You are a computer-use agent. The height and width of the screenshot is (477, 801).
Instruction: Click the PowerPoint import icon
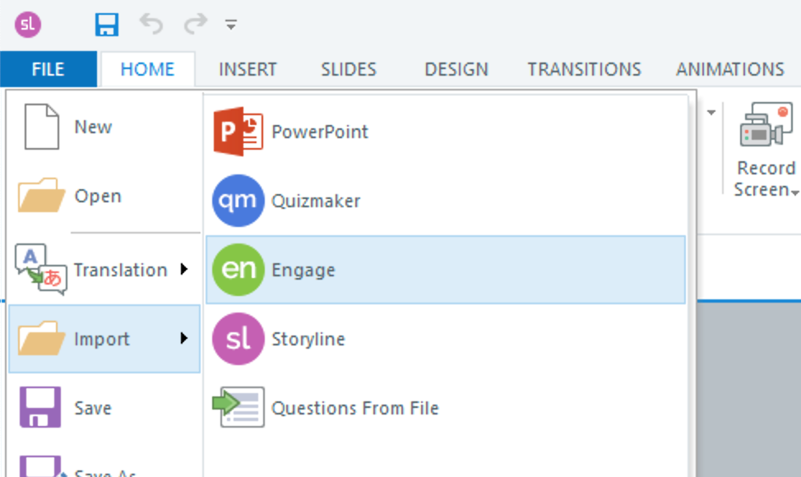coord(238,132)
